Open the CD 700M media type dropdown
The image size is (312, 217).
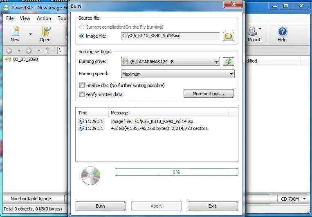pyautogui.click(x=294, y=199)
